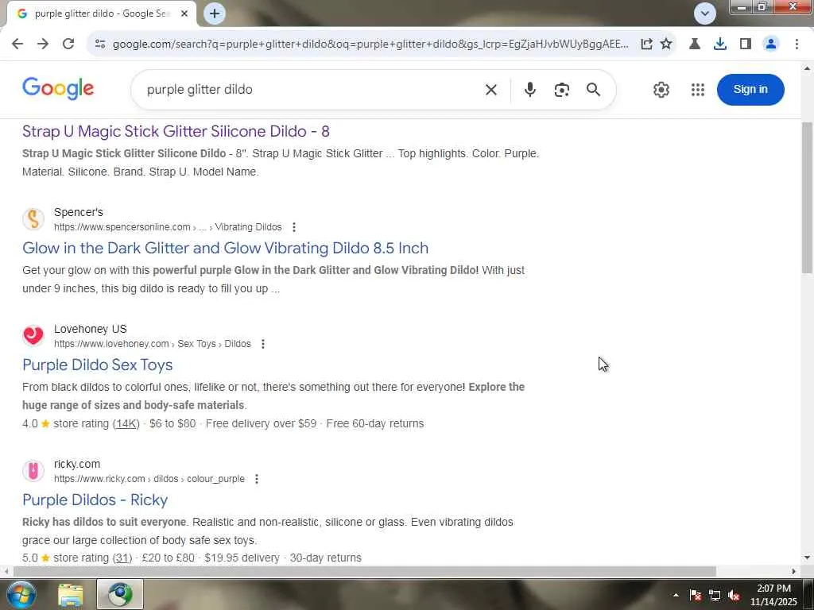Go back to the previous page
Image resolution: width=814 pixels, height=610 pixels.
tap(17, 44)
